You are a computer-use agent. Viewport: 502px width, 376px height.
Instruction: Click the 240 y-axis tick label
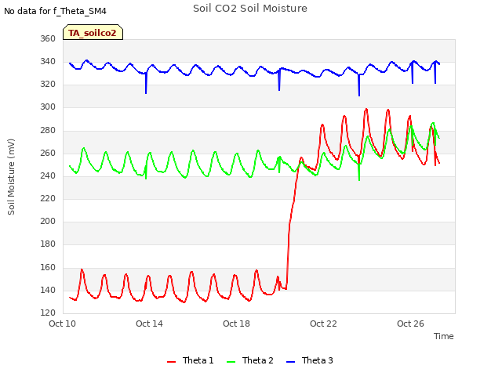48,175
